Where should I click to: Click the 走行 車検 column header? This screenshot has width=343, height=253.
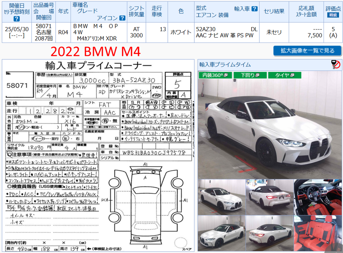157,11
